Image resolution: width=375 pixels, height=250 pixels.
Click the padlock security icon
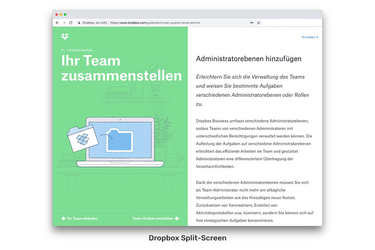[x=79, y=23]
